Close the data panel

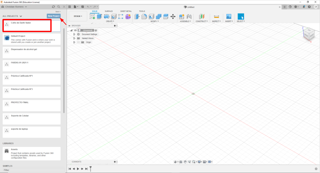click(x=64, y=7)
